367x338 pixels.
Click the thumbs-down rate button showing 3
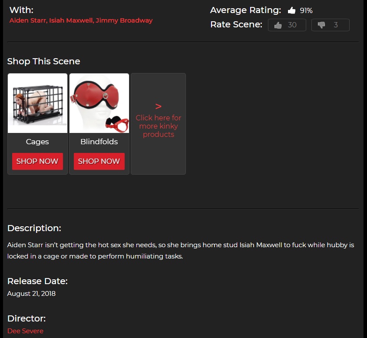[x=330, y=25]
